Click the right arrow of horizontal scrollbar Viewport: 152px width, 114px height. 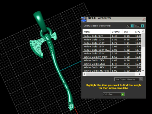pos(140,74)
